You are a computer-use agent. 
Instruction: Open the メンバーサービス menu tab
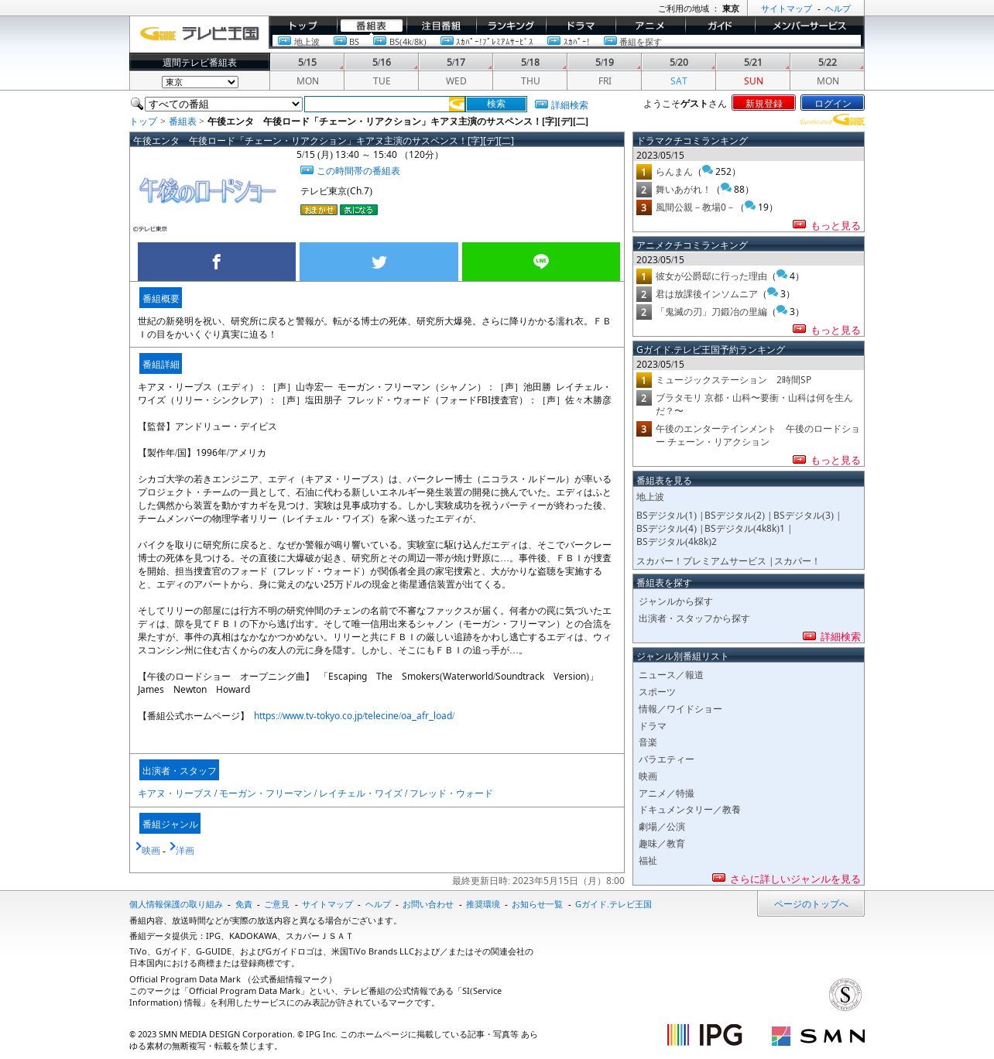click(810, 26)
